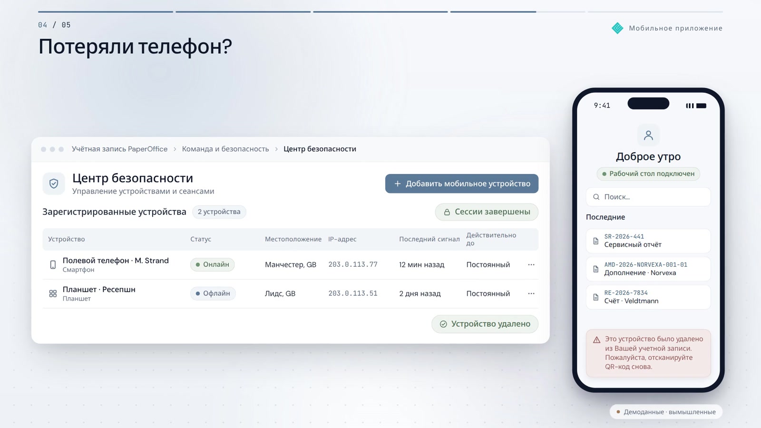Click the smartphone icon in Полевой телефон row
This screenshot has height=428, width=761.
[53, 264]
